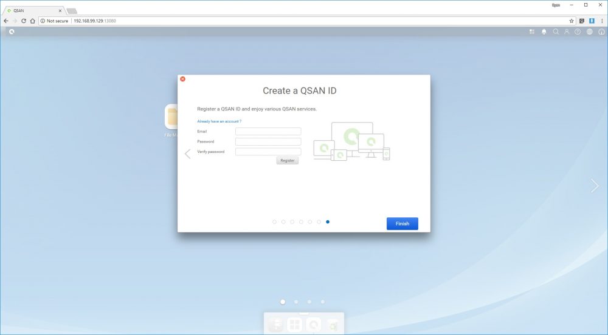Select the QSAN browser tab
The image size is (608, 335).
(33, 11)
